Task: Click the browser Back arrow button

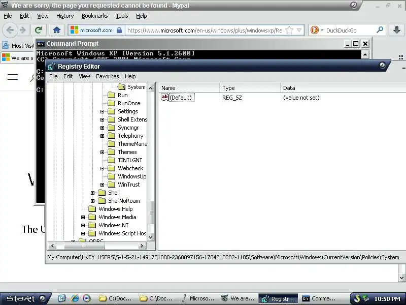Action: (x=10, y=30)
